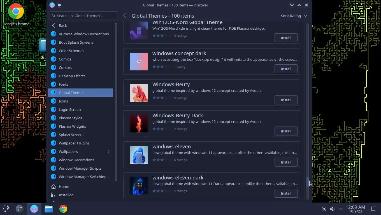Open the Comics category
Viewport: 381px width, 215px height.
(x=81, y=59)
